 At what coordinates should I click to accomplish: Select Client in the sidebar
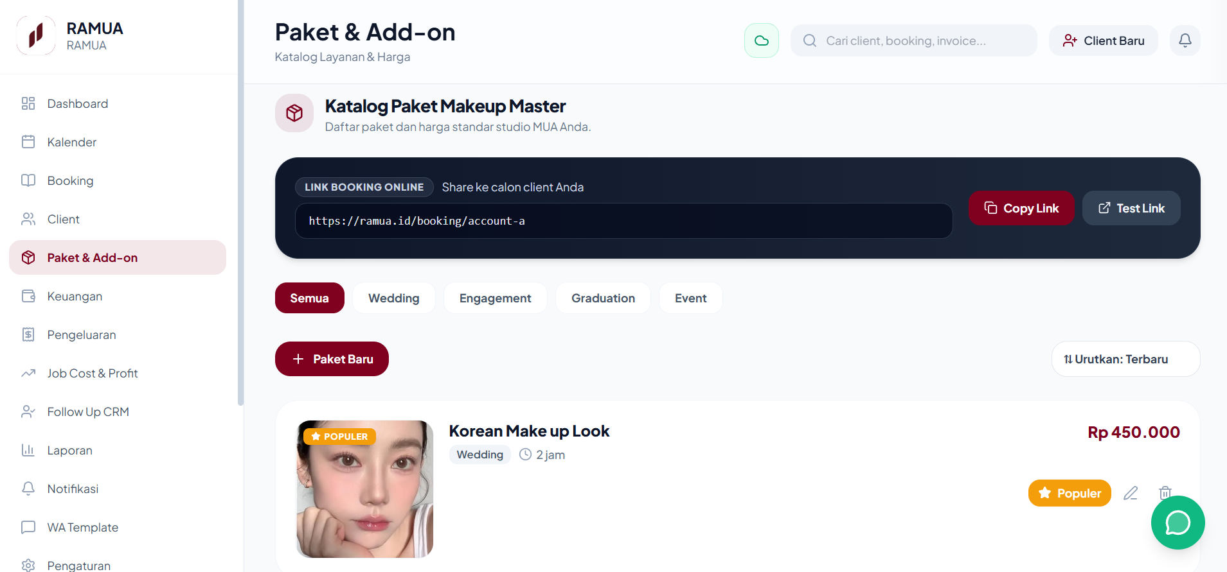click(118, 219)
